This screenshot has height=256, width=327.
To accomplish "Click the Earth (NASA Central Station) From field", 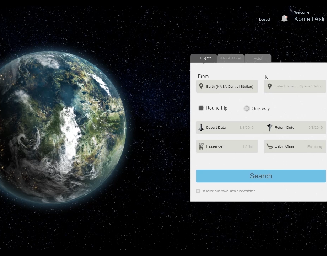I will 227,86.
